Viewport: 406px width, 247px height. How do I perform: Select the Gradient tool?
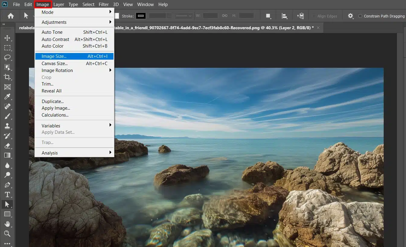pos(7,155)
